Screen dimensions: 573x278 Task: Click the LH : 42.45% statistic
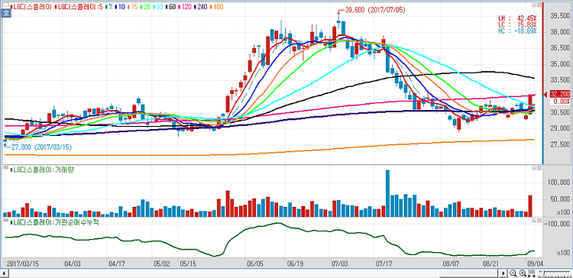coord(518,18)
